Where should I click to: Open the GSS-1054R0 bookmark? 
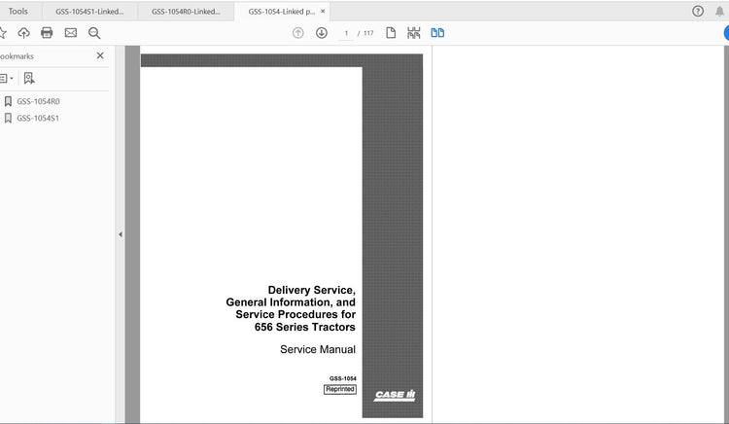pyautogui.click(x=38, y=101)
